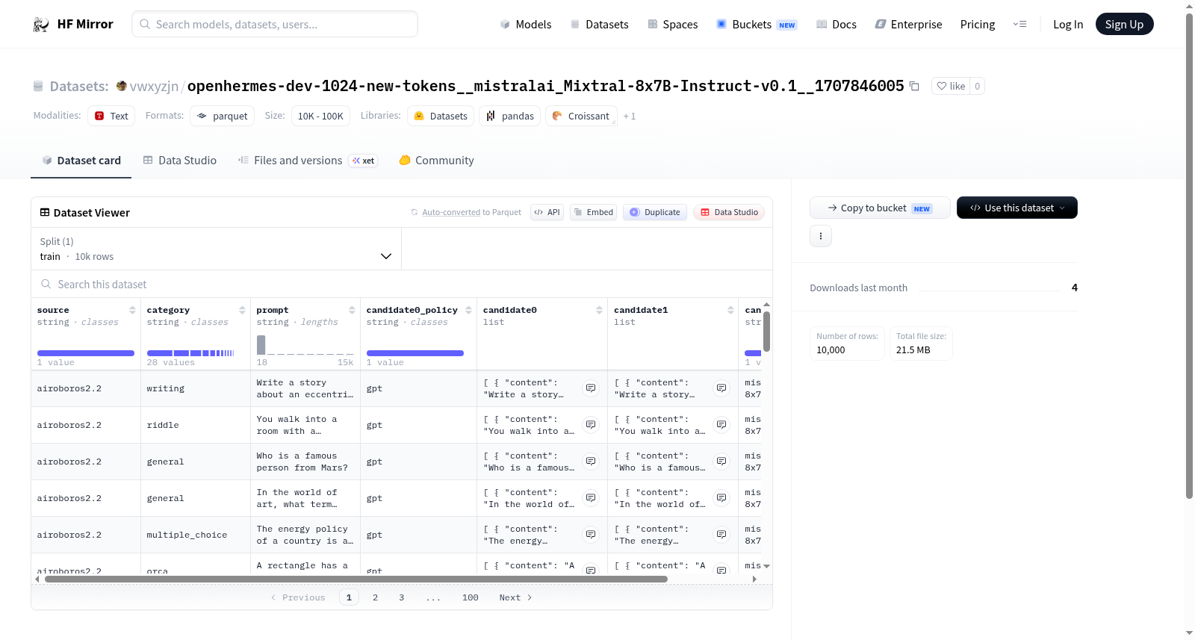The height and width of the screenshot is (640, 1195).
Task: Open Datasets in top navigation
Action: (599, 24)
